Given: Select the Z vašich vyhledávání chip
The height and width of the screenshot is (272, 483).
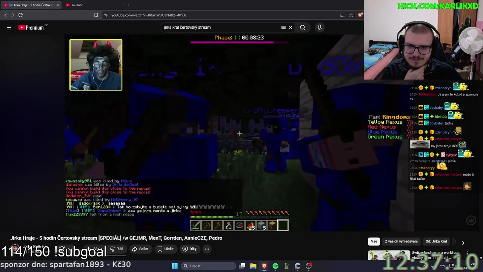Looking at the screenshot, I should (x=401, y=241).
